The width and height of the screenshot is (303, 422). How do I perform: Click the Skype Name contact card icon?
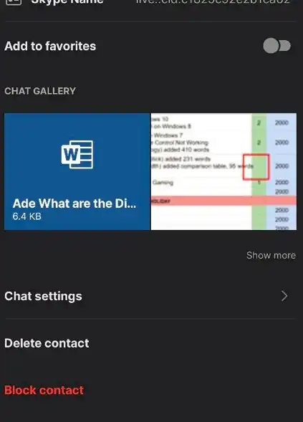coord(14,1)
